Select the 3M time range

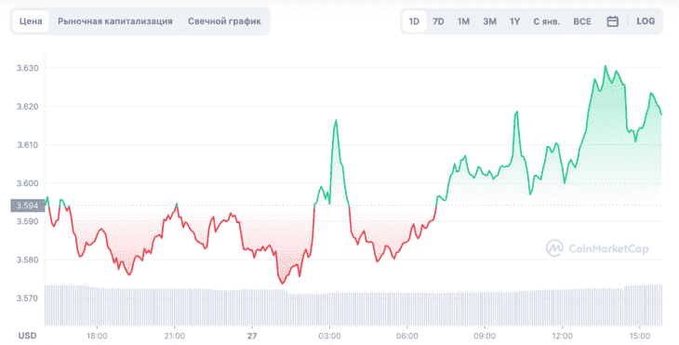[489, 21]
